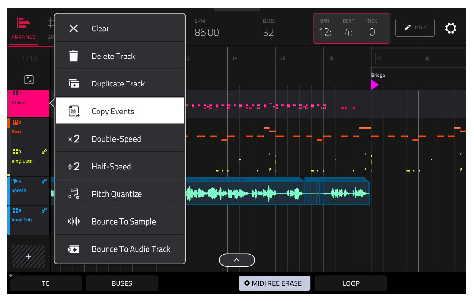
Task: Click the link icon on Vinyl Cuts track
Action: click(44, 152)
